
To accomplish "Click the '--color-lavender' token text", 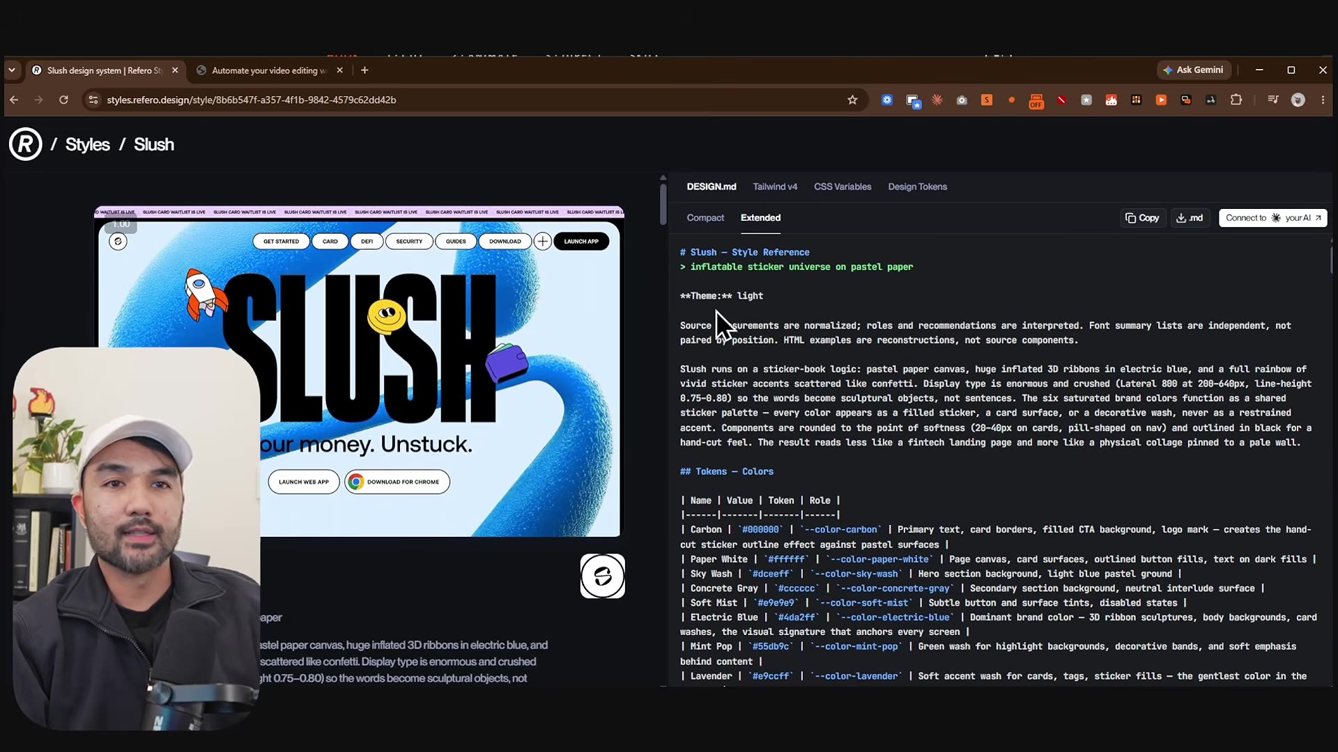I will point(855,676).
